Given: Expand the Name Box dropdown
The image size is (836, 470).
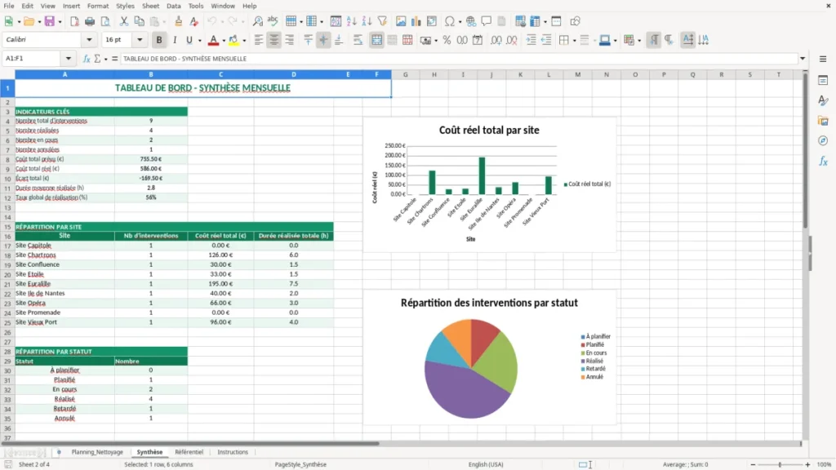Looking at the screenshot, I should click(69, 59).
